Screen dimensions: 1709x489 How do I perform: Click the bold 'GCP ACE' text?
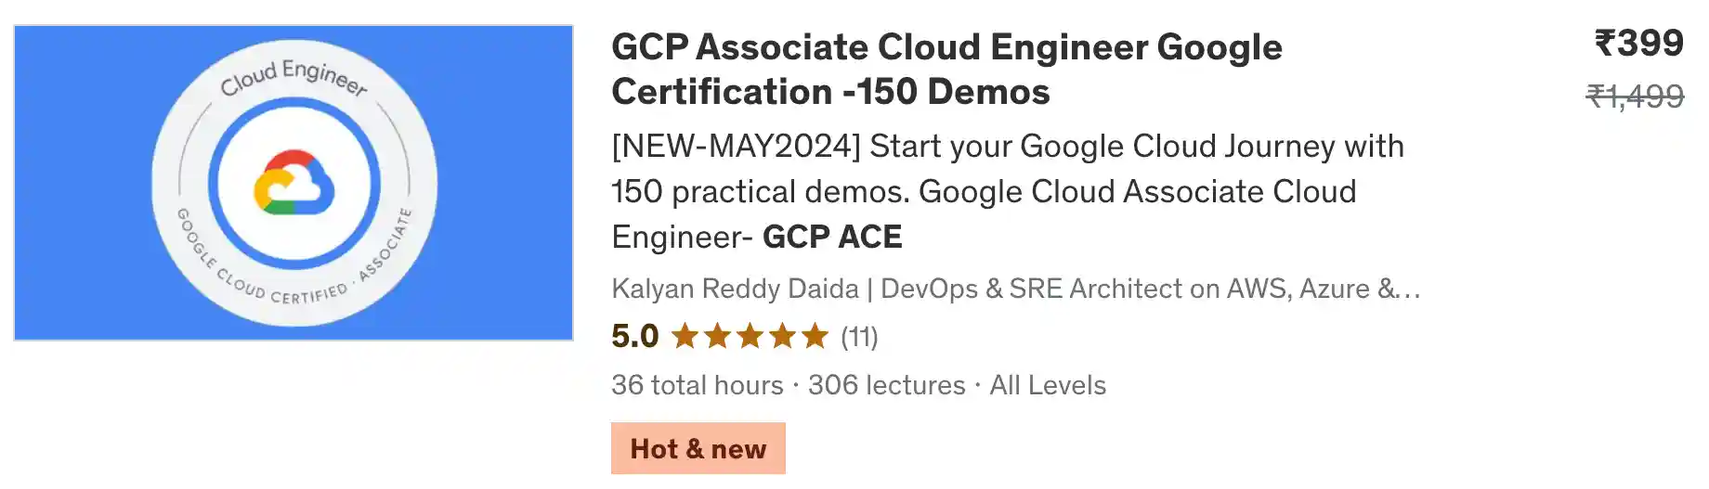[x=832, y=238]
